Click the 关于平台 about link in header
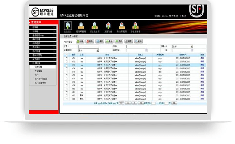The image size is (235, 144). coord(174,16)
